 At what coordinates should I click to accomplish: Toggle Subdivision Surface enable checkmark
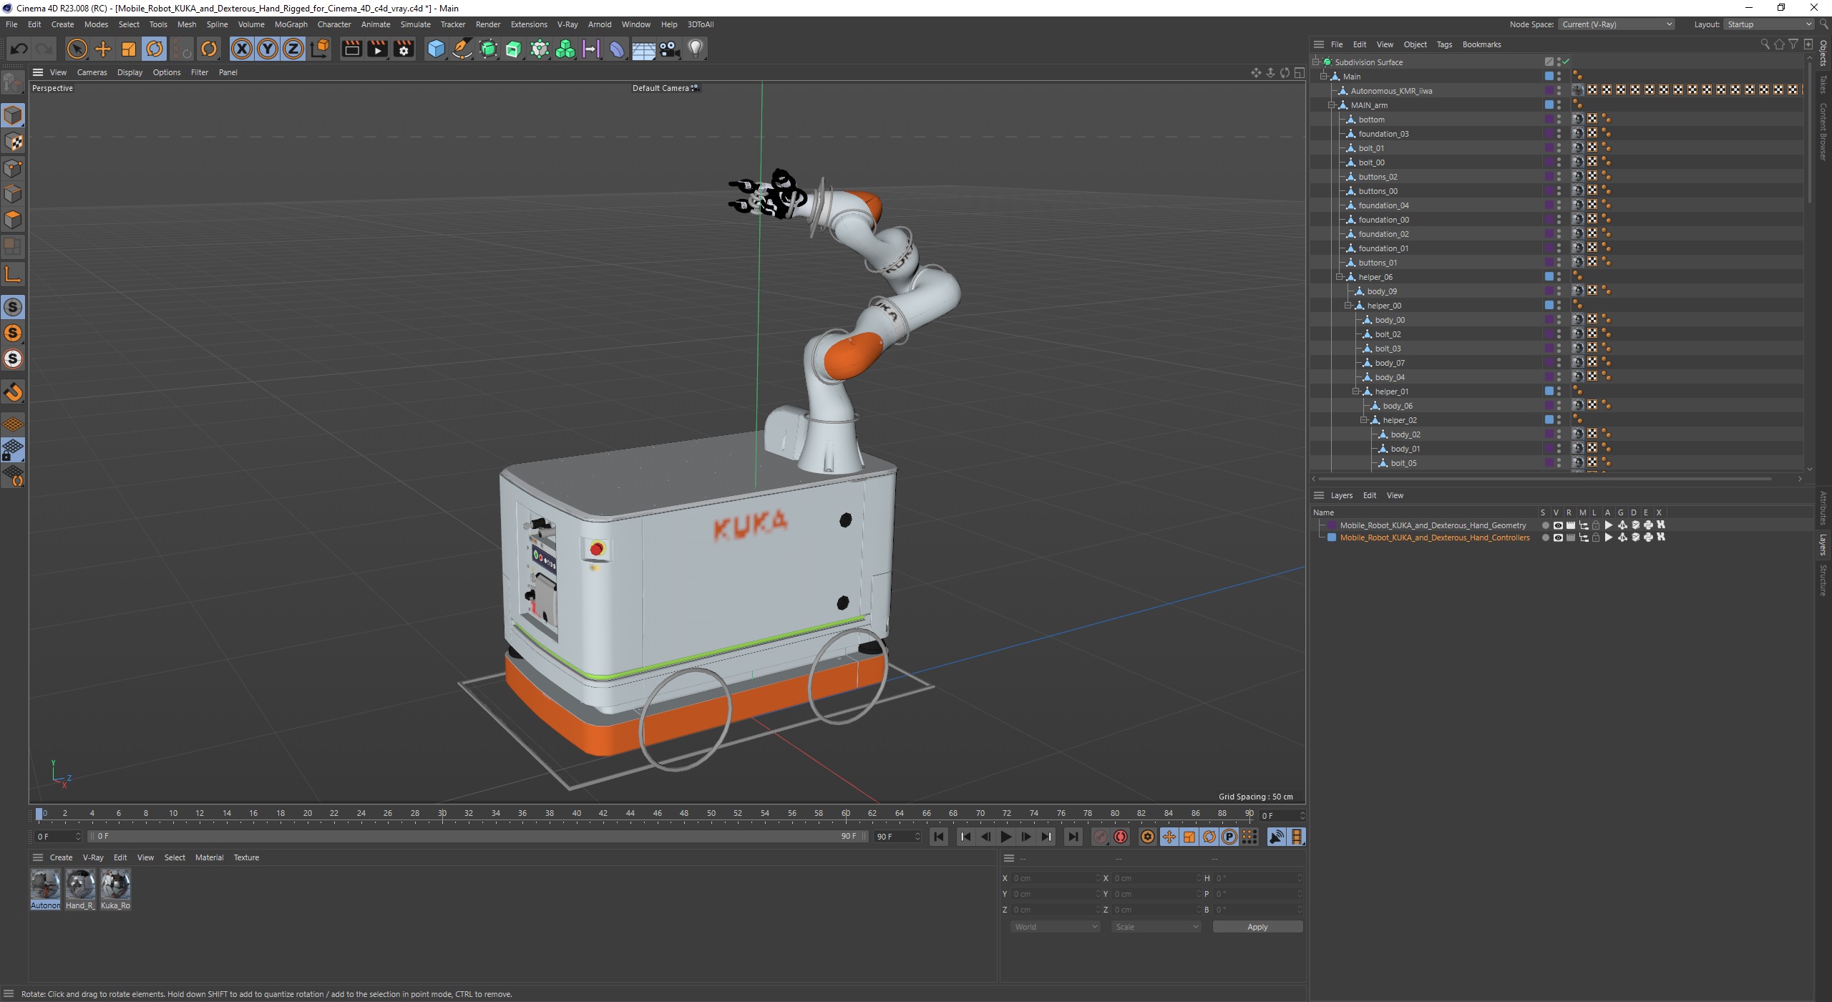point(1567,62)
